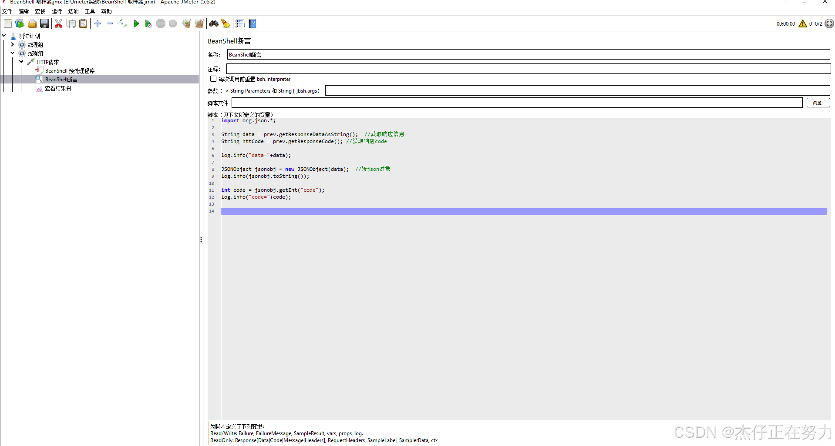Collapse the second 线程组 node
The width and height of the screenshot is (835, 446).
[13, 53]
